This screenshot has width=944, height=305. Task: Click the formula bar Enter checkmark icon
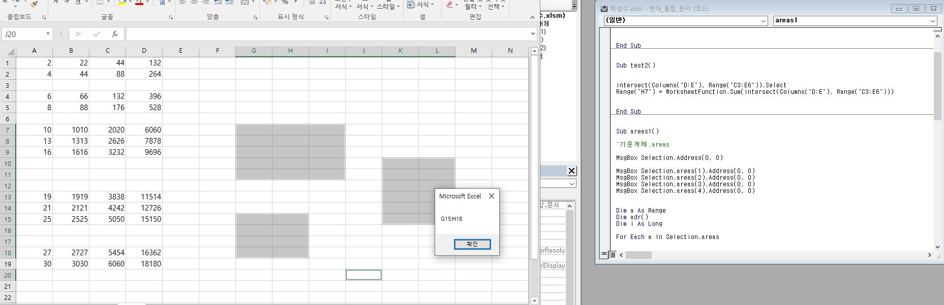click(97, 34)
